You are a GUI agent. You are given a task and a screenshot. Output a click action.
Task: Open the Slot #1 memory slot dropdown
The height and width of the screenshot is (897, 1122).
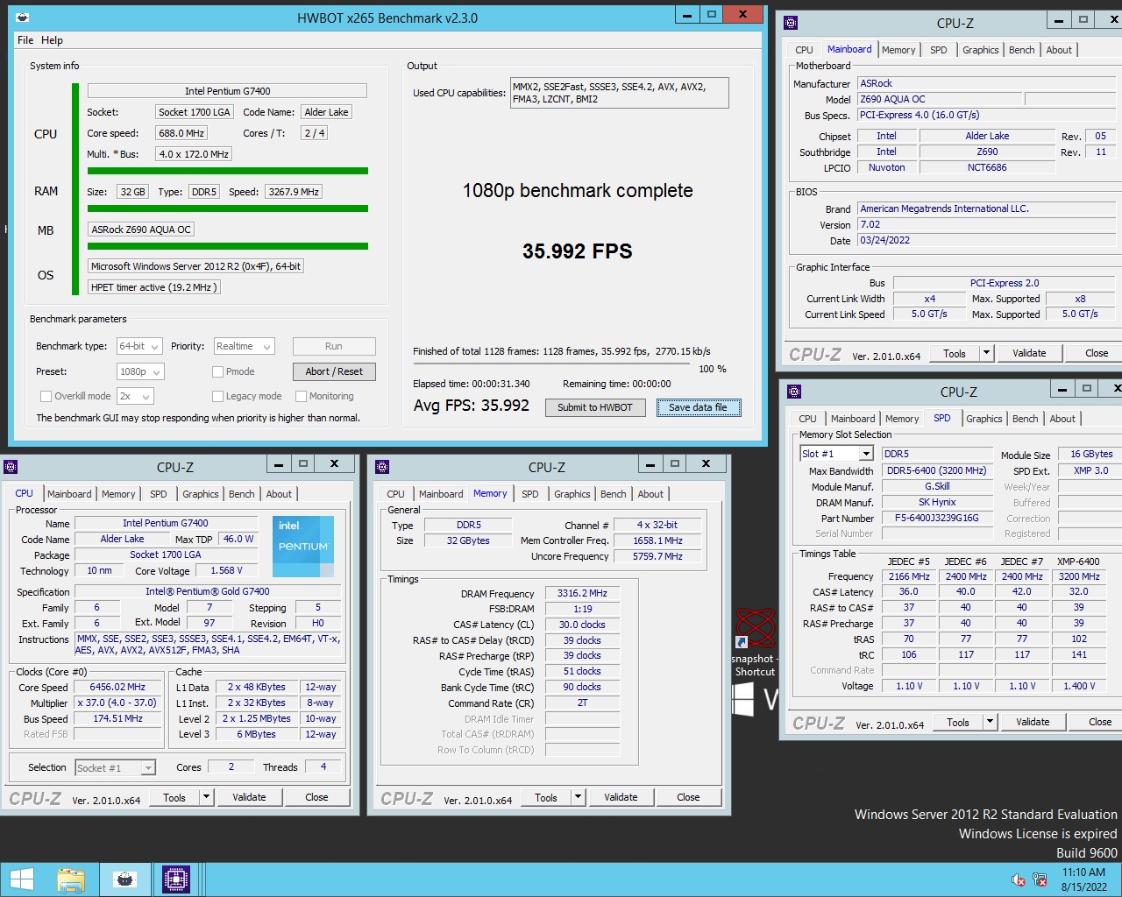836,454
